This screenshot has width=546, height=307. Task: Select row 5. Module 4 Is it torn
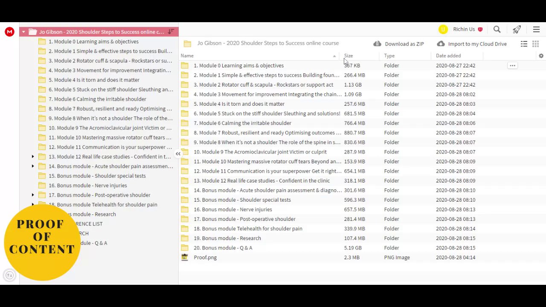[362, 104]
